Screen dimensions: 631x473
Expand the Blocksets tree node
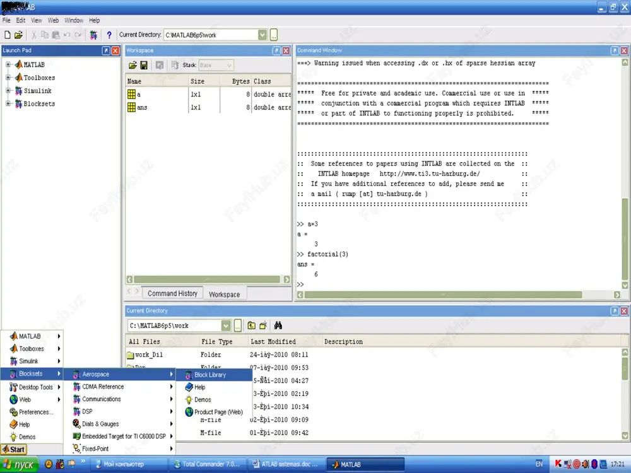[8, 103]
